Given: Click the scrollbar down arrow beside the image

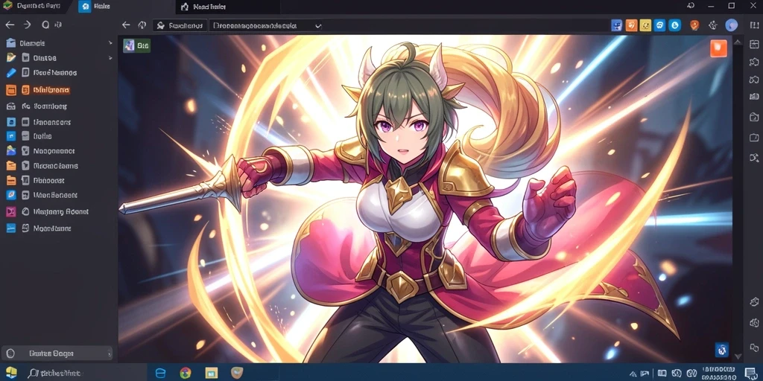Looking at the screenshot, I should point(738,356).
